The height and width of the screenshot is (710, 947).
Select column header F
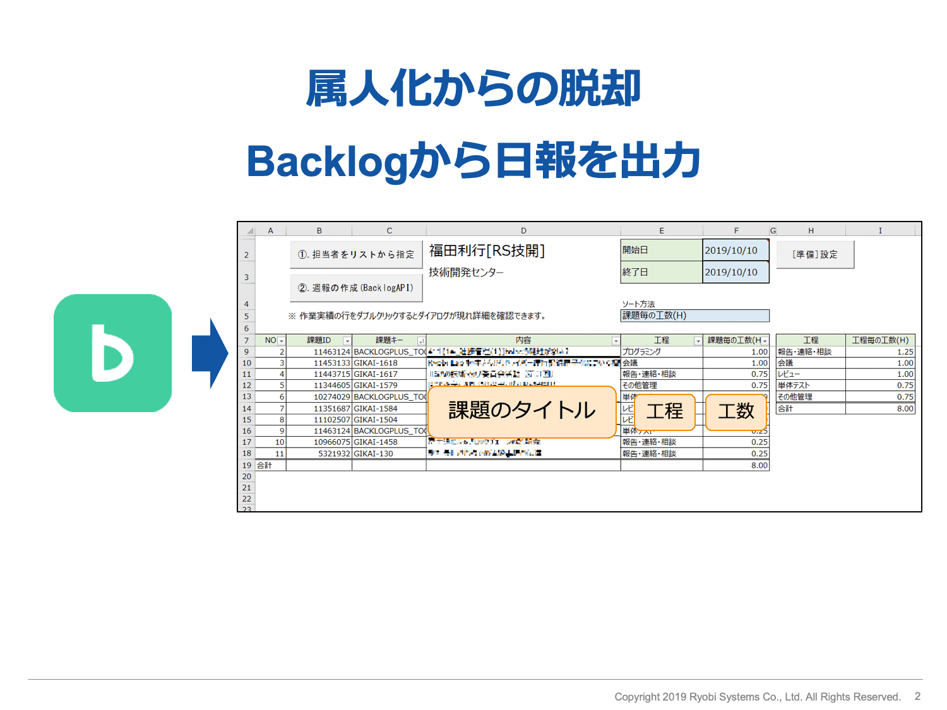(x=736, y=230)
